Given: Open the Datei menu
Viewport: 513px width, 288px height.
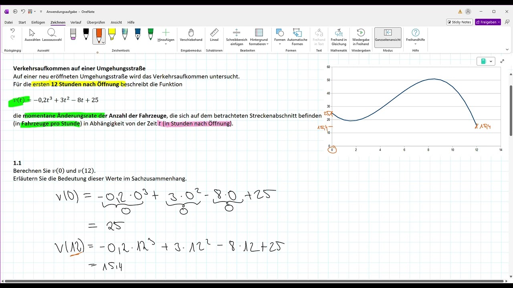Looking at the screenshot, I should coord(9,22).
